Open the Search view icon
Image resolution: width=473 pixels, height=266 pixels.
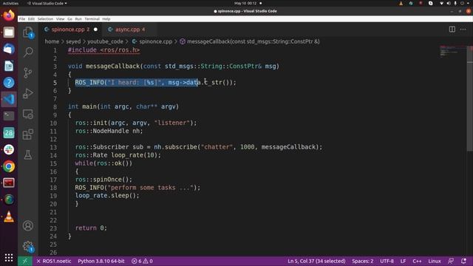(x=28, y=52)
